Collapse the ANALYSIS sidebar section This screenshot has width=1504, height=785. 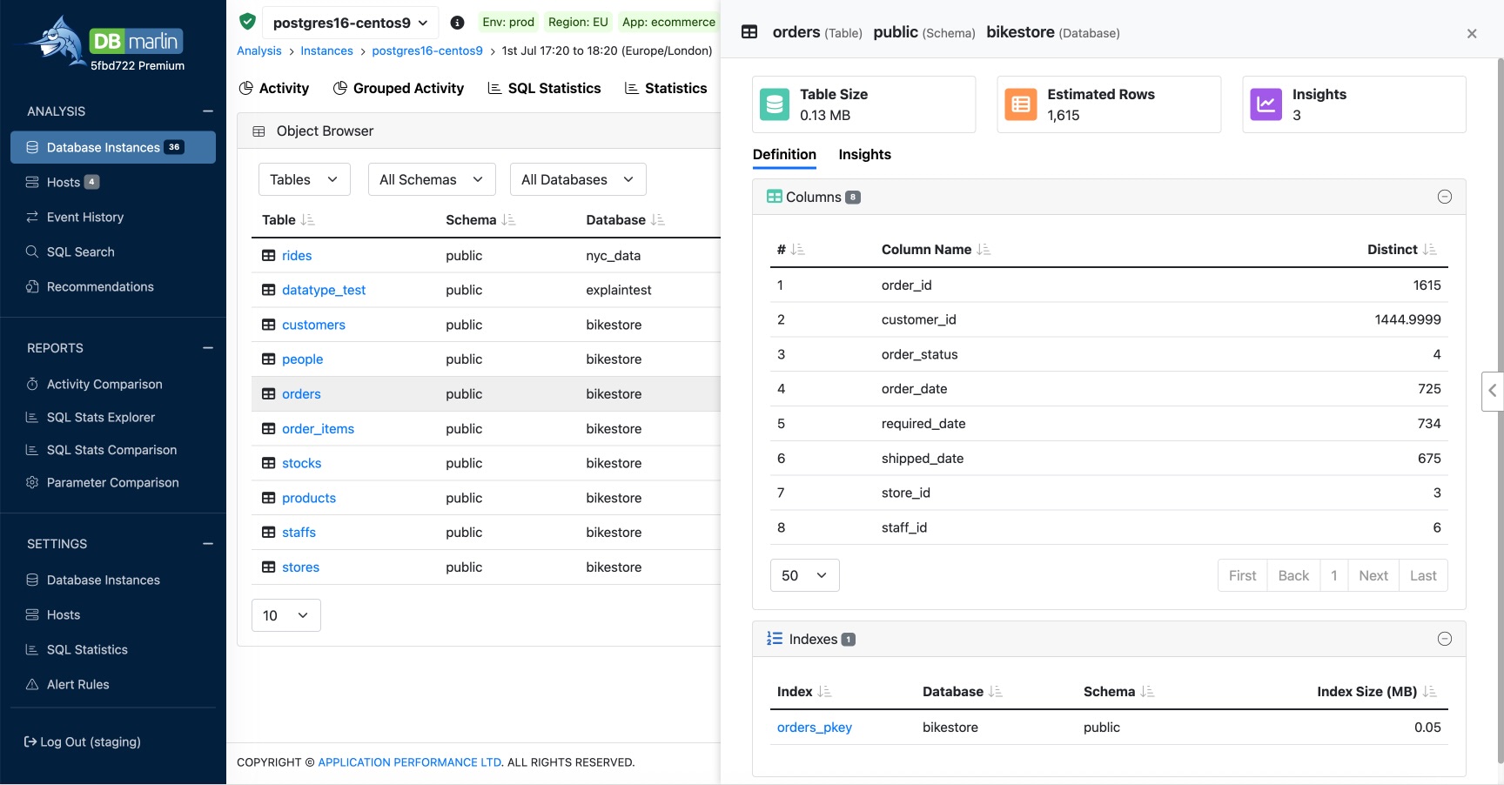point(208,111)
